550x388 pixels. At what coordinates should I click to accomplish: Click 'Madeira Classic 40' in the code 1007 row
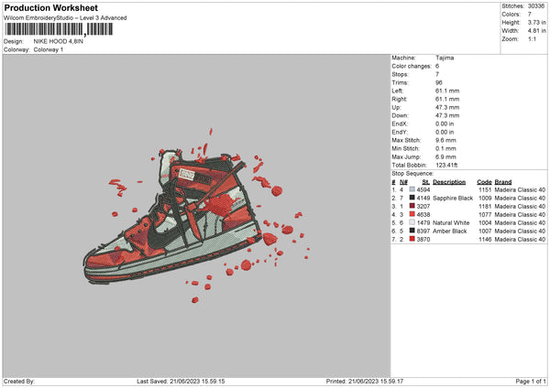[520, 231]
